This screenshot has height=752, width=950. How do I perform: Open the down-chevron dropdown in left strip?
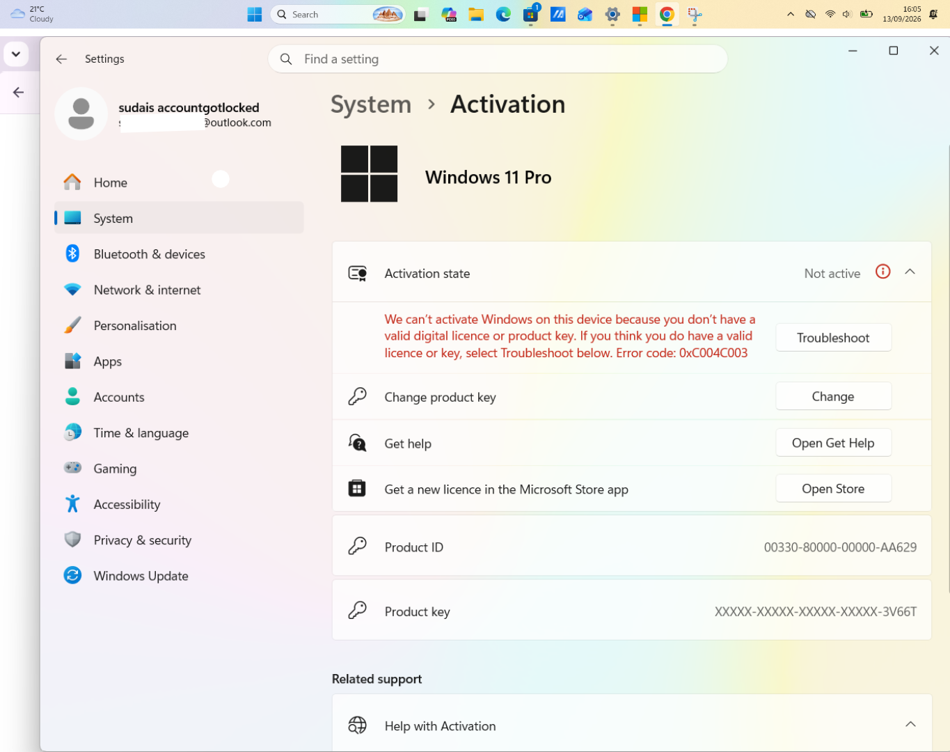click(x=16, y=54)
